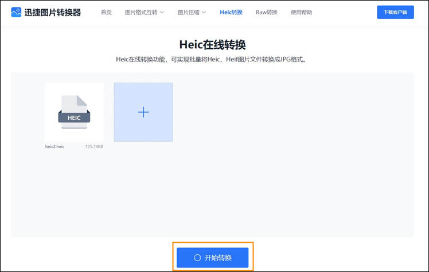Open the Raw转换 page
Screen dimensions: 429x272
[x=267, y=12]
